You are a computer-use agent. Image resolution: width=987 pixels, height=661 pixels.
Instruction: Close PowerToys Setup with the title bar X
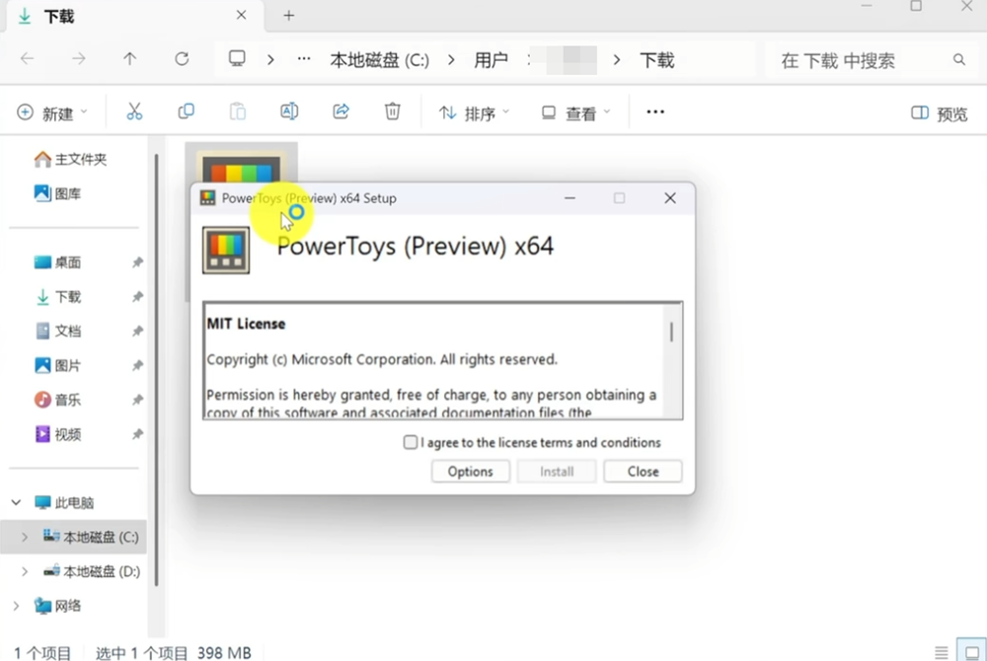[670, 198]
